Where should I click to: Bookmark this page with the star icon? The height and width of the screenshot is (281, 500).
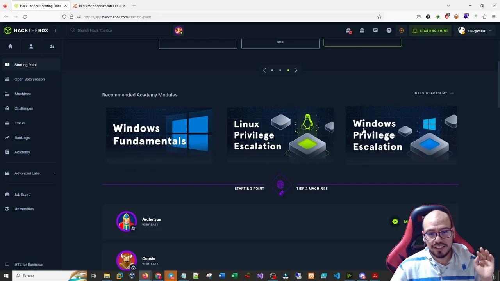(x=379, y=17)
